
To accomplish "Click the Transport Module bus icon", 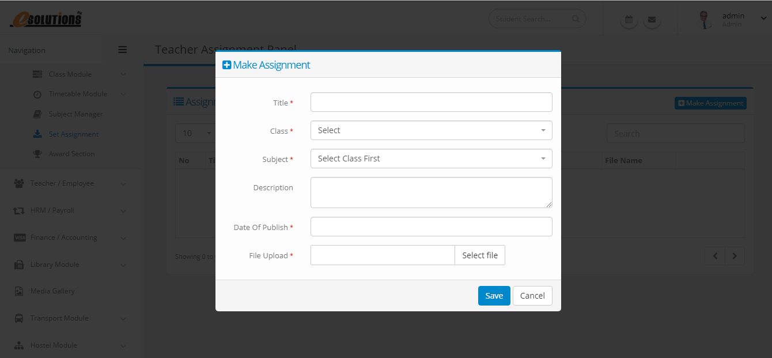I will 19,318.
